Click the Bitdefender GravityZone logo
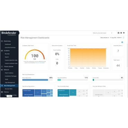Screen dimensions: 128x128 [x=9, y=34]
